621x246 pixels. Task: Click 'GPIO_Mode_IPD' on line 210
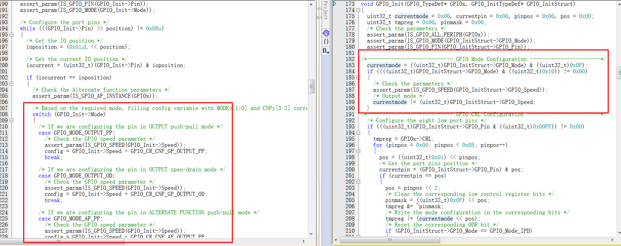coord(511,231)
